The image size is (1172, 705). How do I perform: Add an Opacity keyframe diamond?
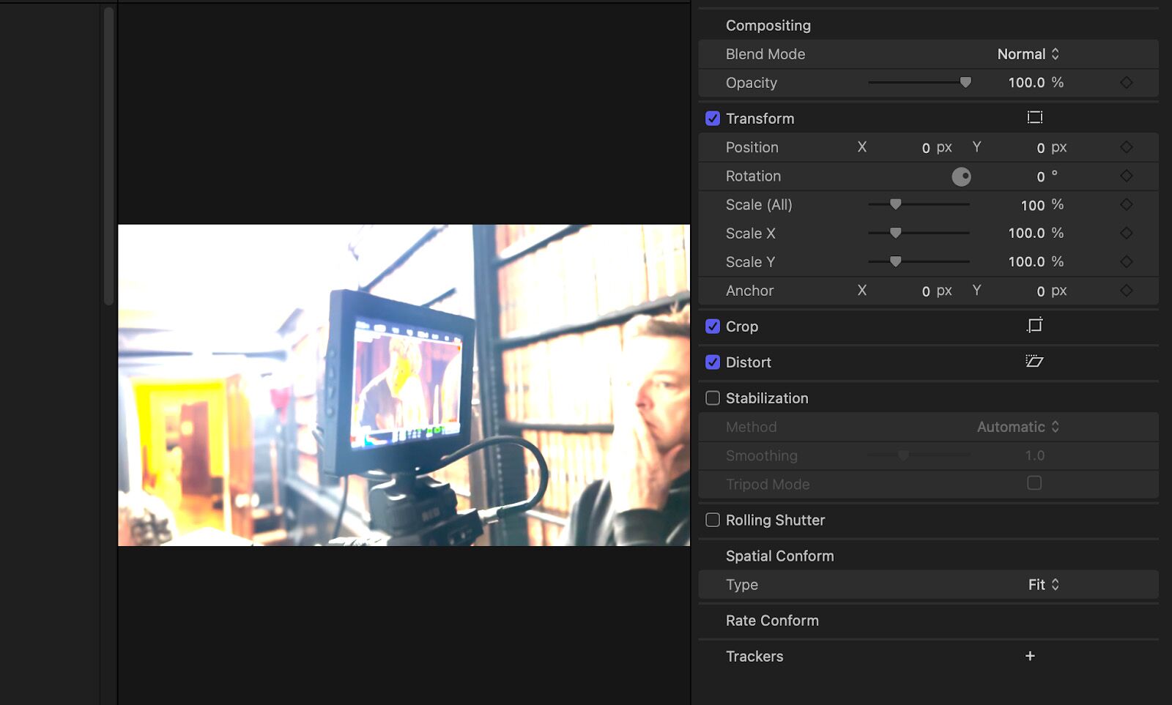(x=1126, y=82)
